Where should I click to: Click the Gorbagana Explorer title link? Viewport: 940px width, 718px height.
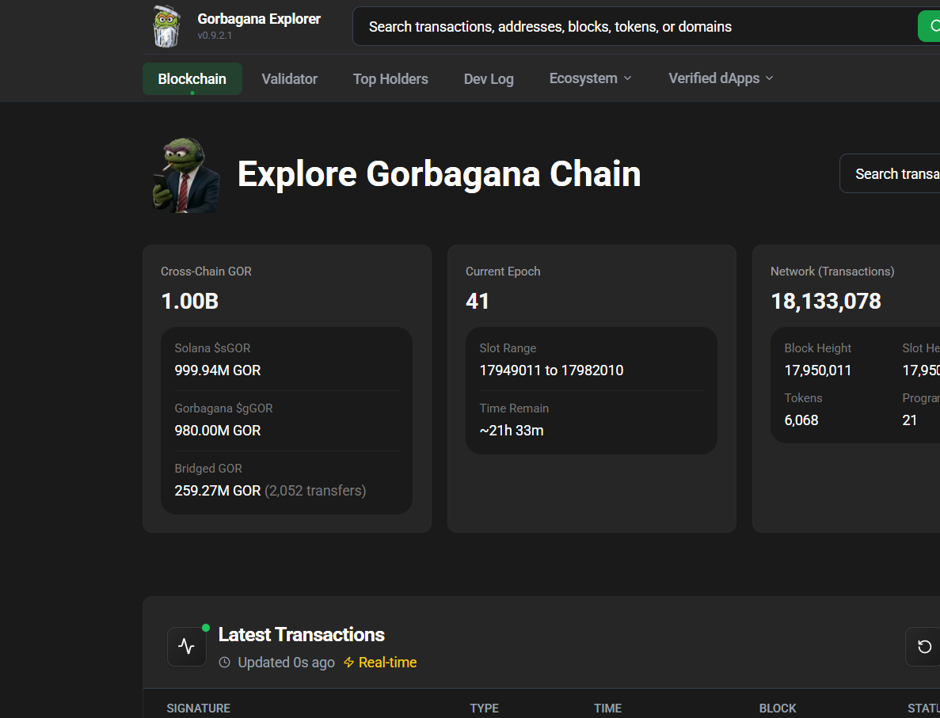coord(259,19)
